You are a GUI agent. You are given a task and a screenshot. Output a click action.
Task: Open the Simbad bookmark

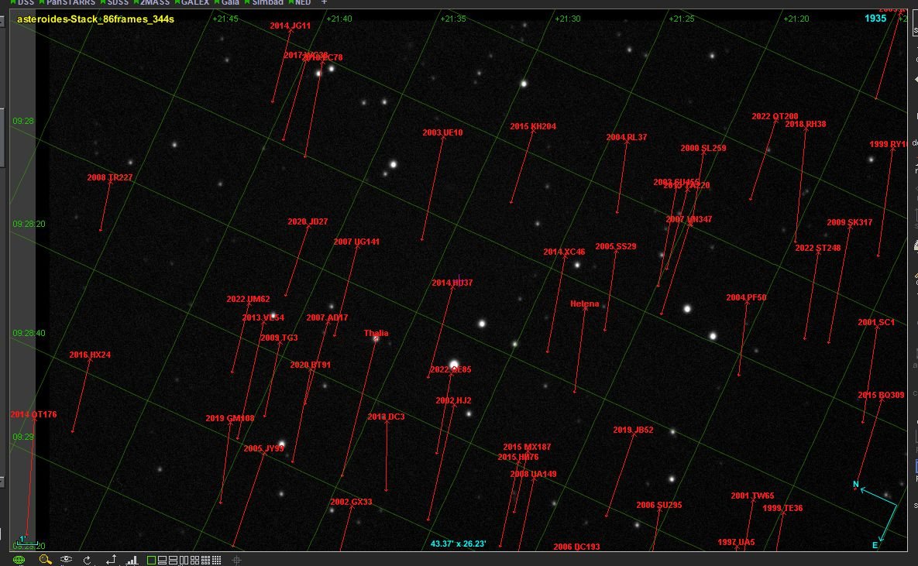(264, 2)
